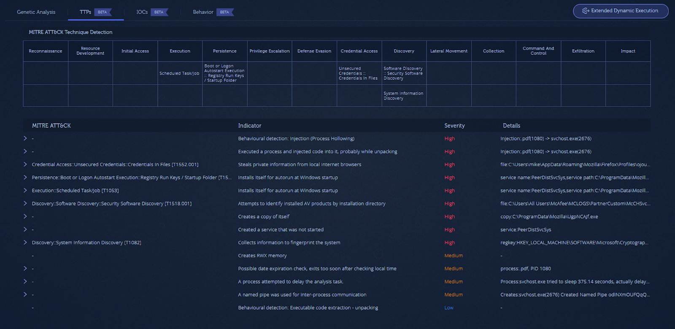Expand named pipe inter-process communication row

(x=25, y=294)
